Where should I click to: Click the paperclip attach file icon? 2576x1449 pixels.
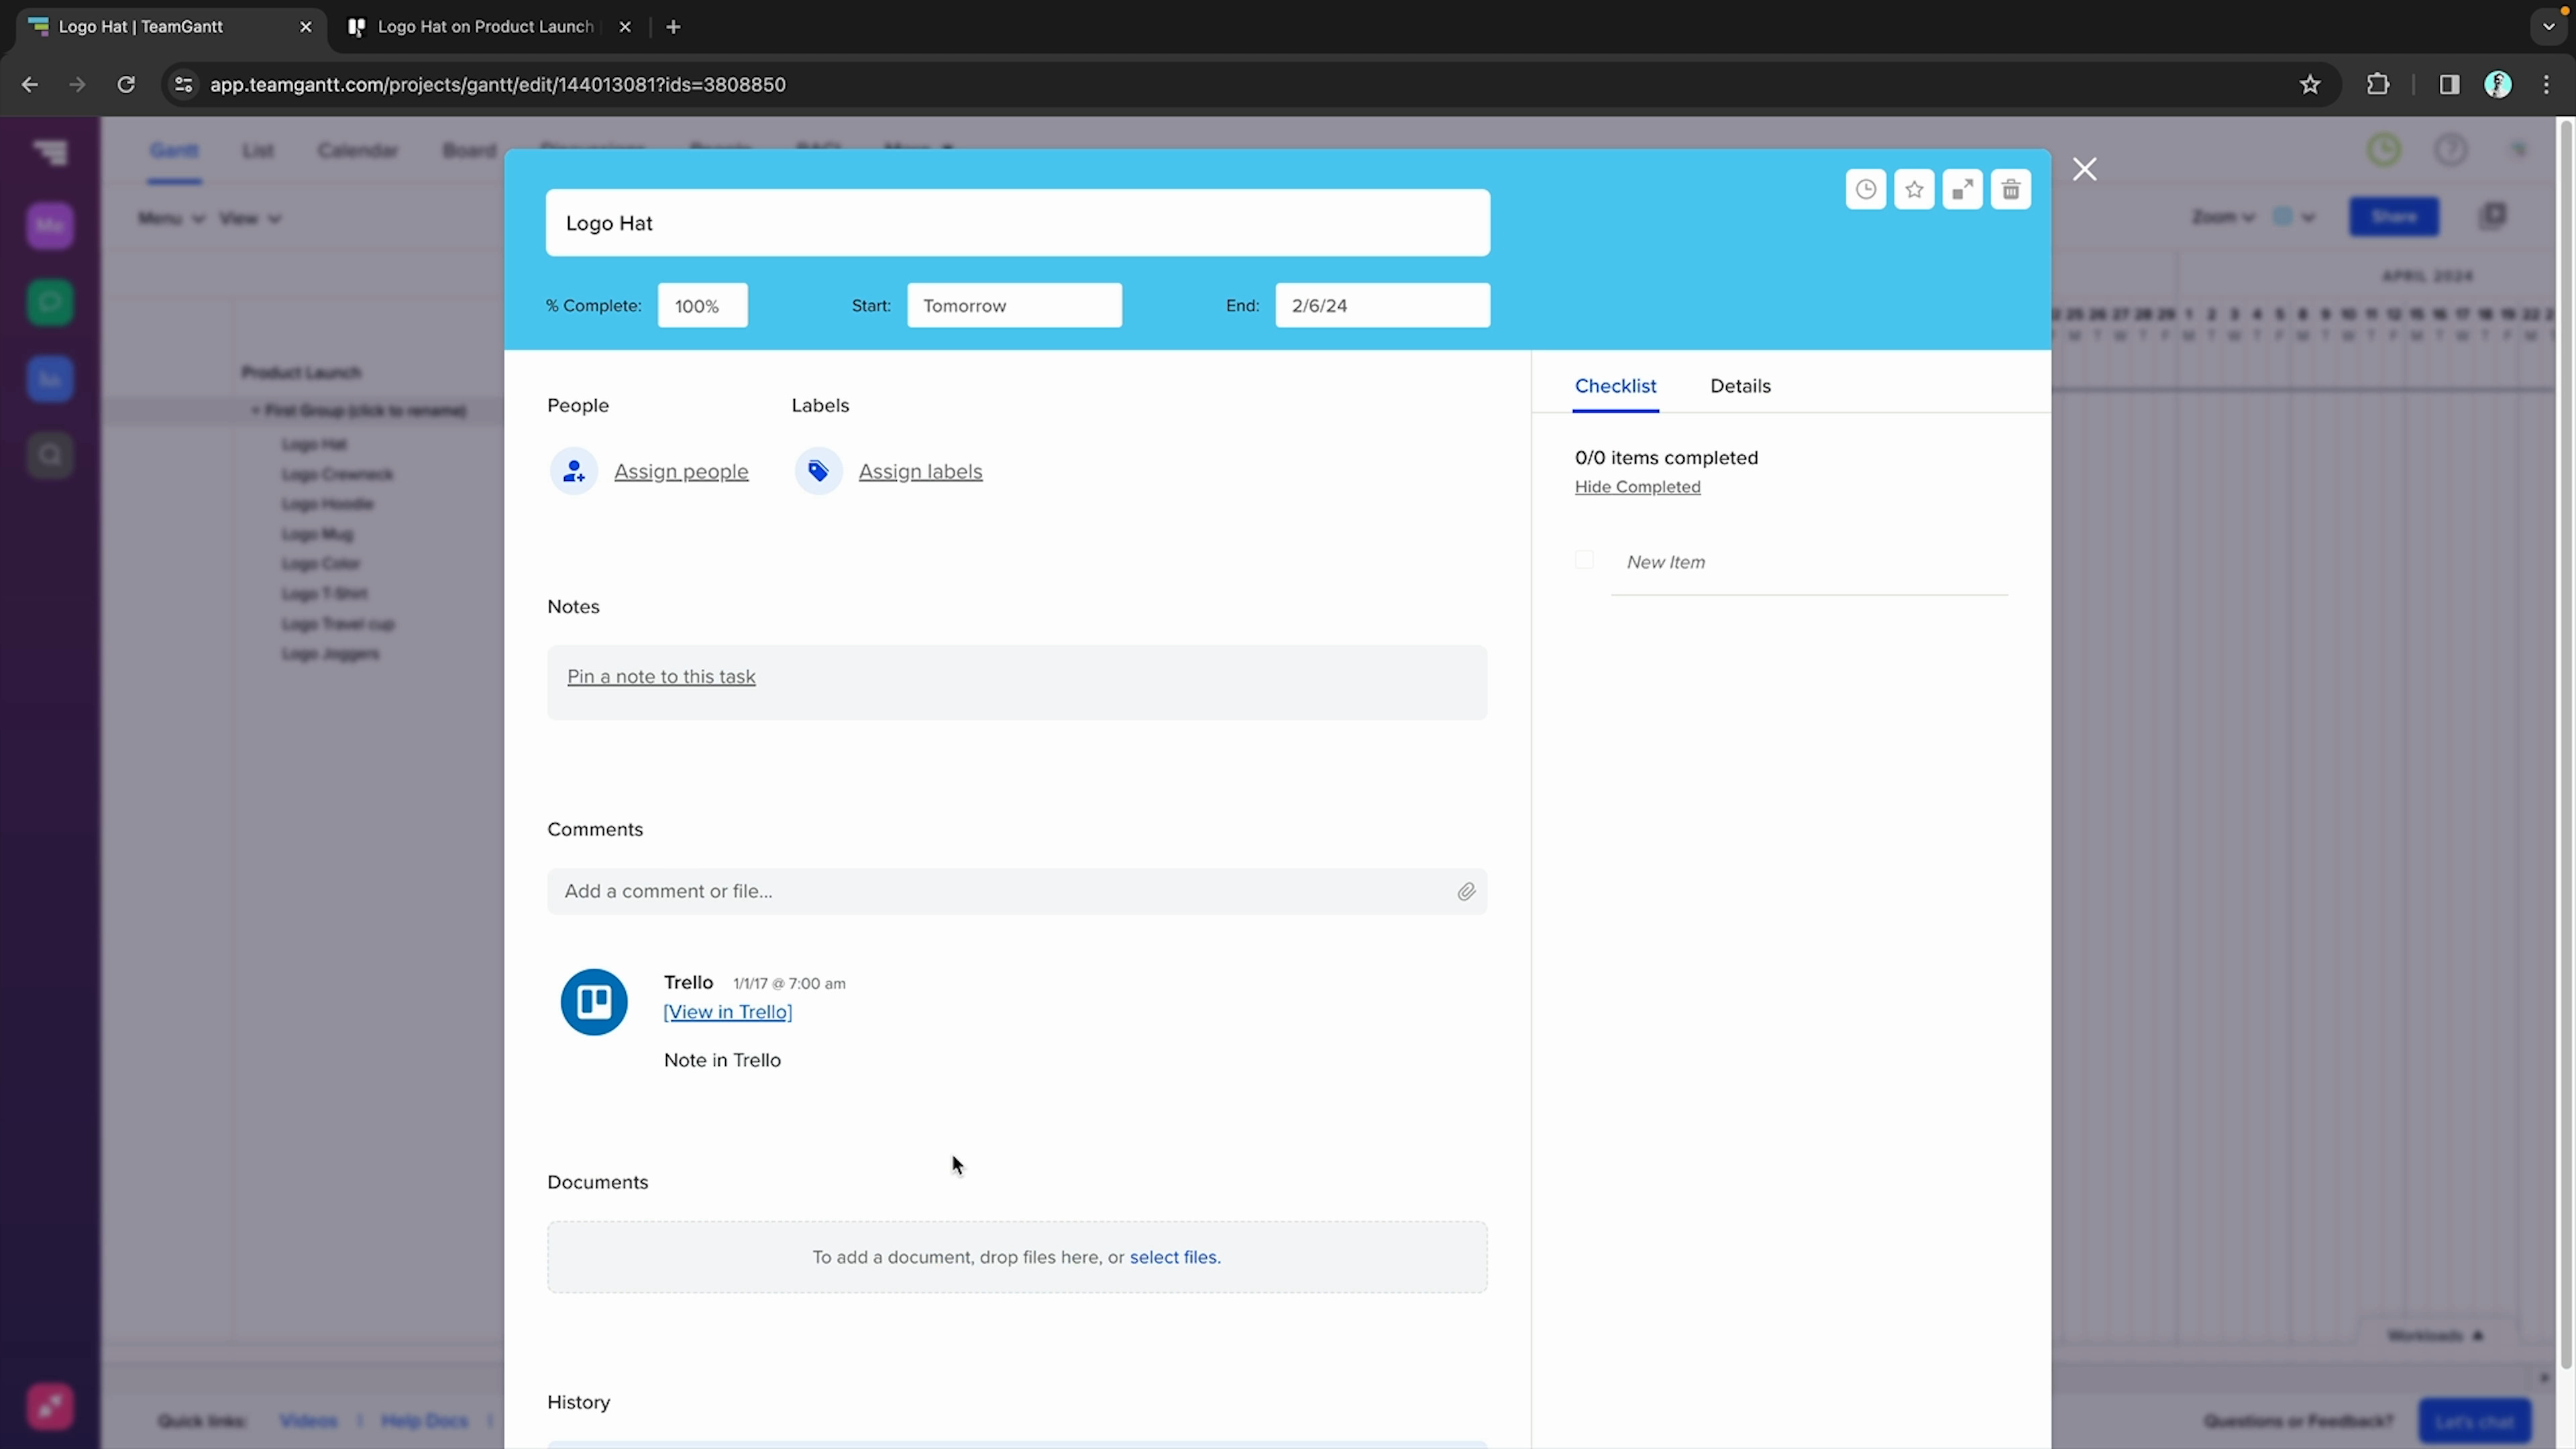(1466, 891)
